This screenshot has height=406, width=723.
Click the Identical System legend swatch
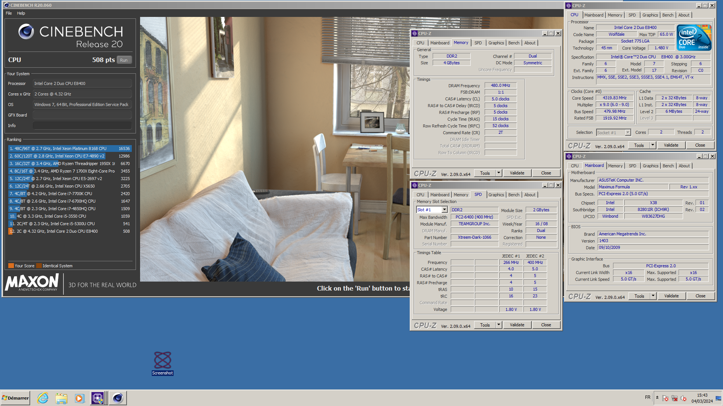39,266
